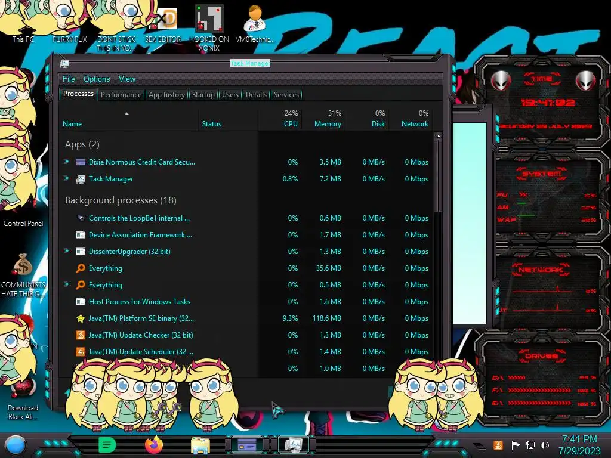This screenshot has width=611, height=458.
Task: Switch to the Startup tab
Action: (x=203, y=95)
